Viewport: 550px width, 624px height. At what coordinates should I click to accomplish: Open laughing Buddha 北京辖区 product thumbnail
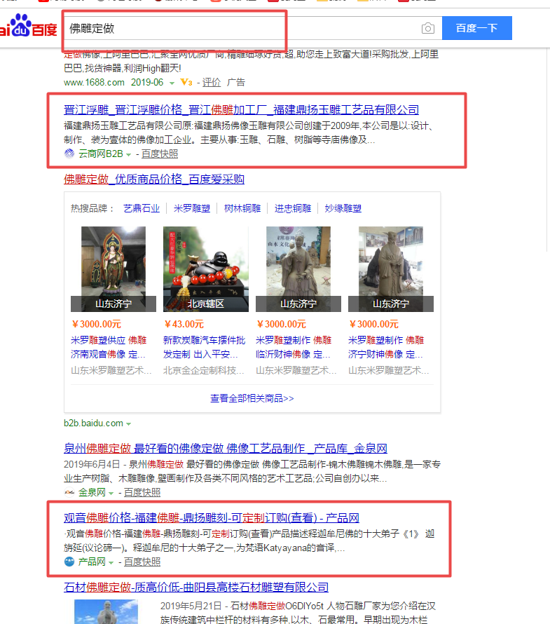point(205,269)
